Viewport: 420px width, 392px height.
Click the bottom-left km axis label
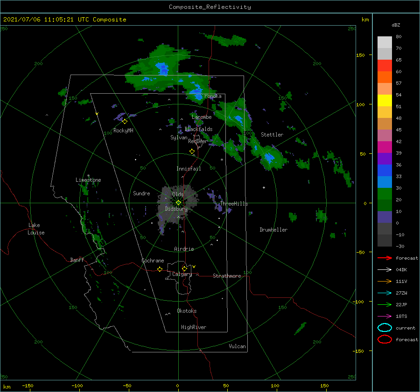(7, 387)
